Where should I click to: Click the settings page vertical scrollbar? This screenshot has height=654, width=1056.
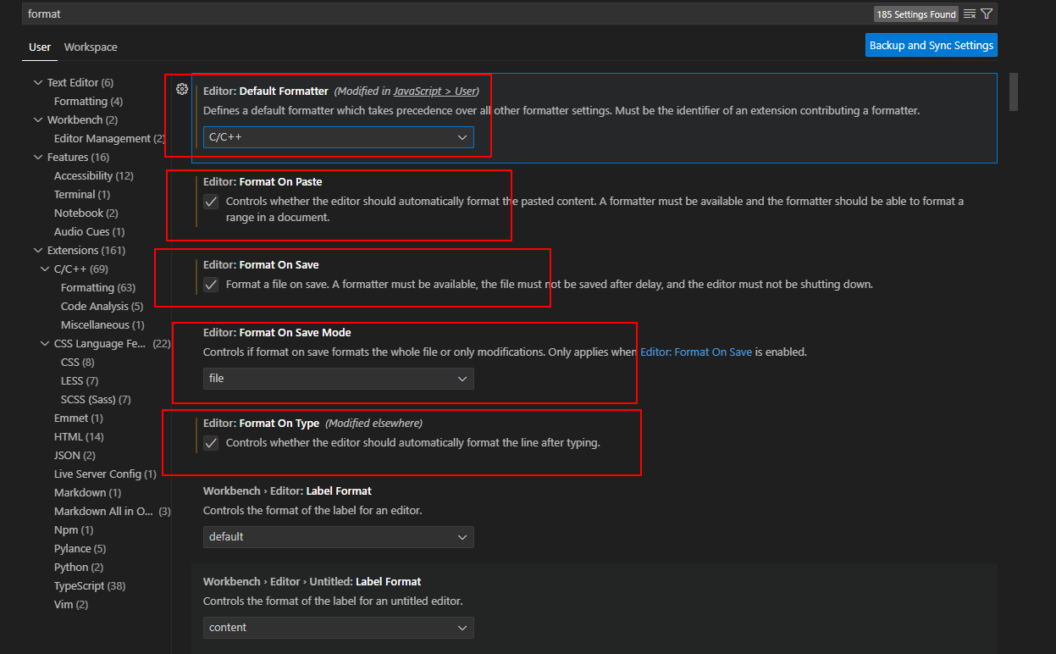[1013, 91]
